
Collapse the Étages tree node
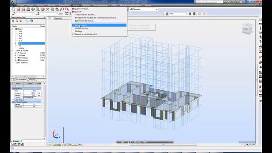[x=13, y=29]
